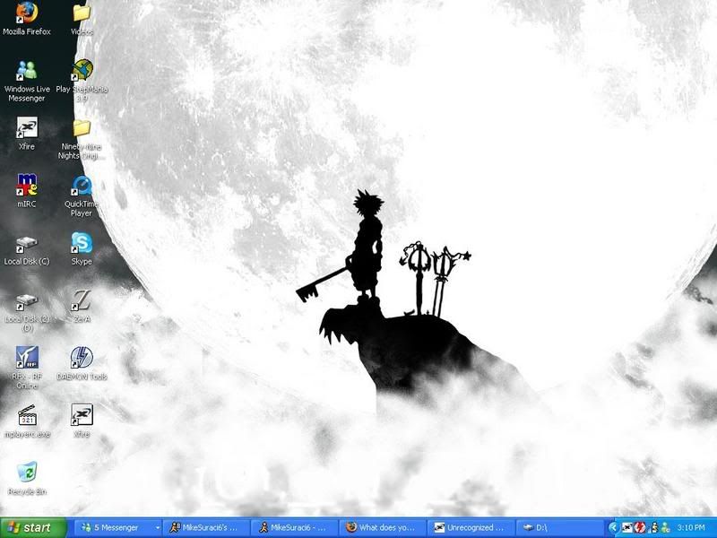Expand the 5 Messenger taskbar group
The image size is (717, 538).
coord(117,528)
